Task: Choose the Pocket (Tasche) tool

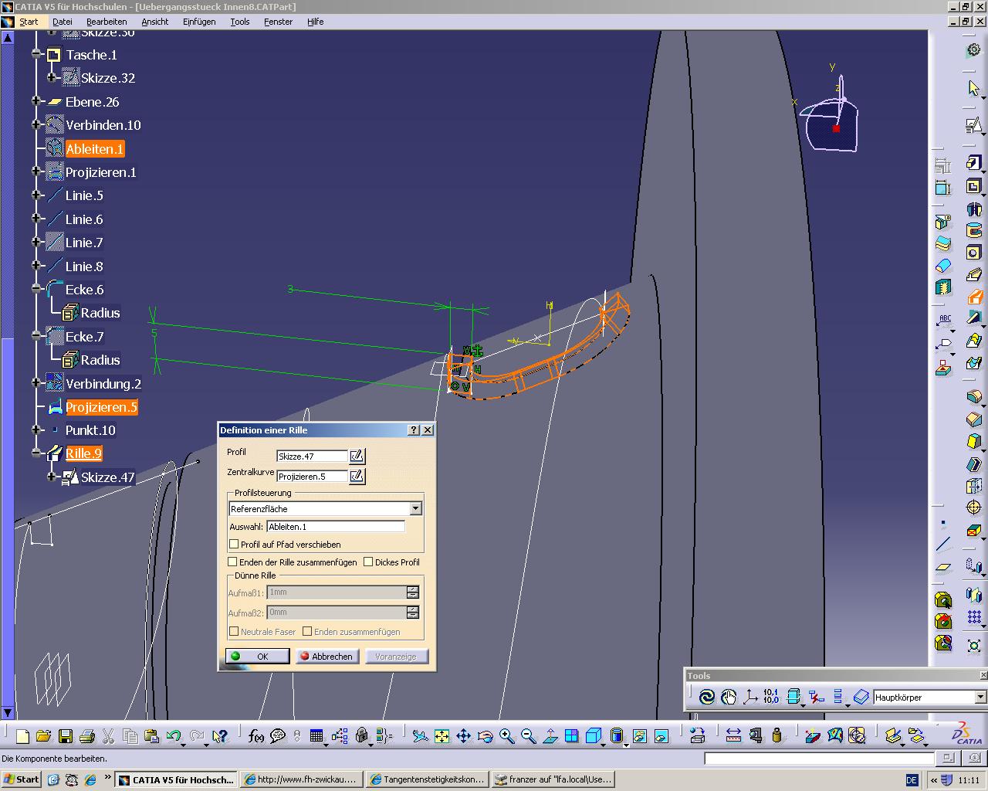Action: (x=974, y=186)
